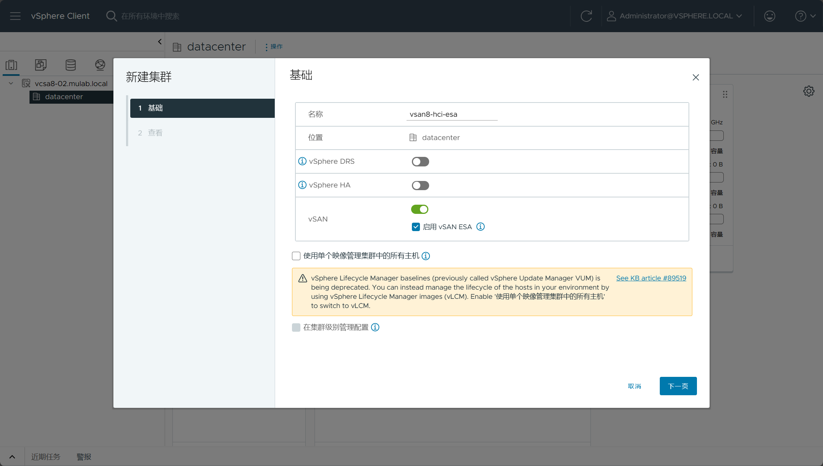
Task: Collapse the vcsa8-02.mulab.local tree node
Action: [x=11, y=83]
